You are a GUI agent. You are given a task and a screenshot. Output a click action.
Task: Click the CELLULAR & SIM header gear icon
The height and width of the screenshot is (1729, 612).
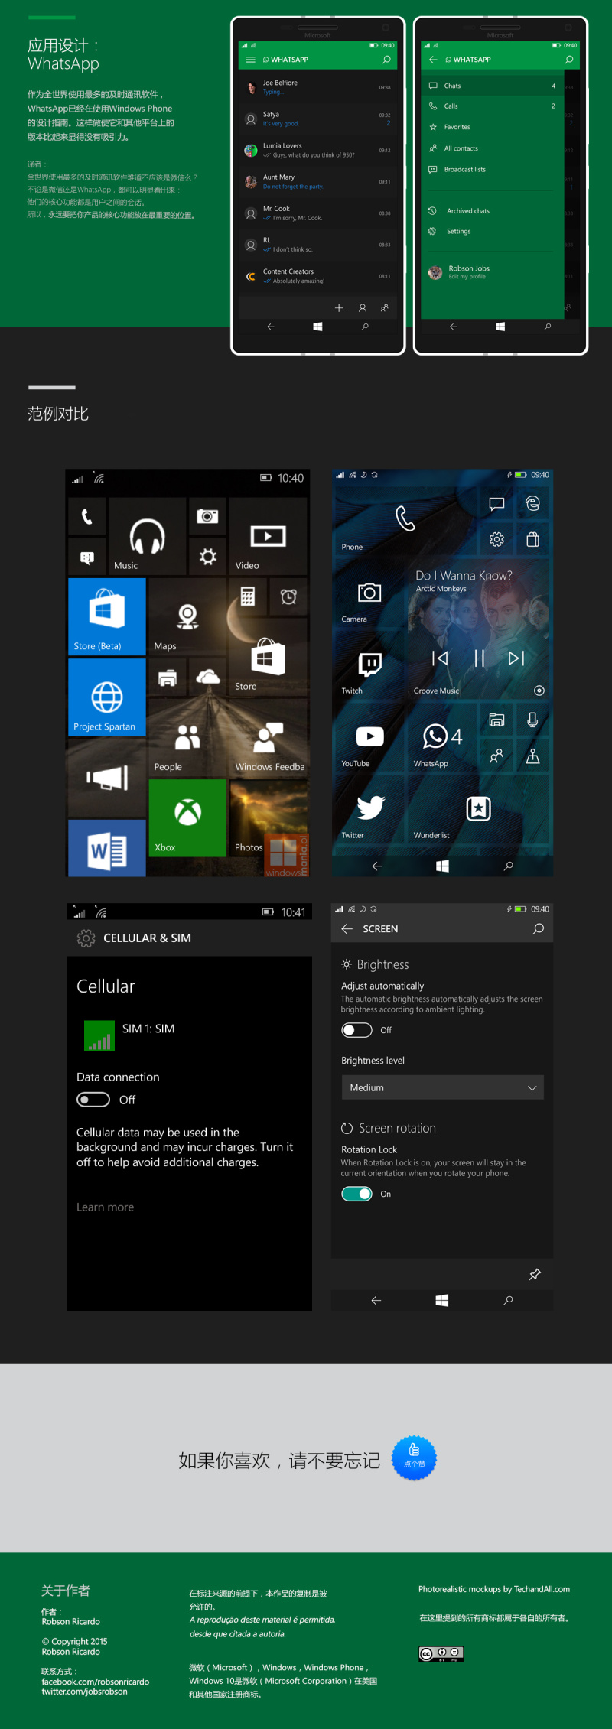pyautogui.click(x=86, y=938)
